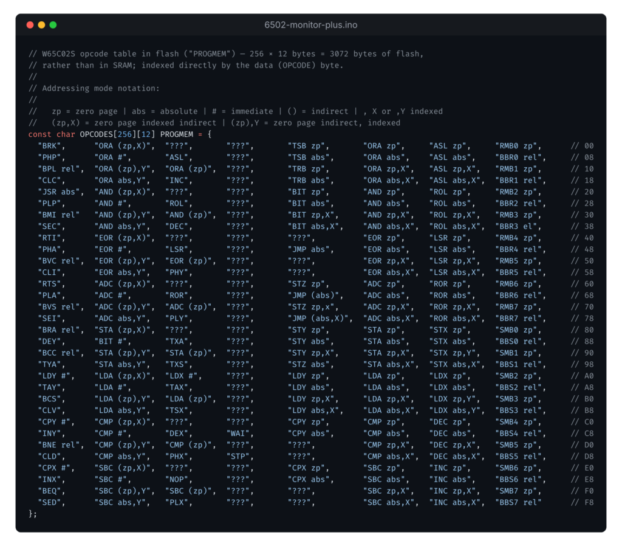
Task: Click the row comment // A0
Action: pyautogui.click(x=582, y=376)
